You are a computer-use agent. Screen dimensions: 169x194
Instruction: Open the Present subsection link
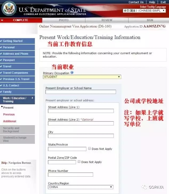point(8,108)
